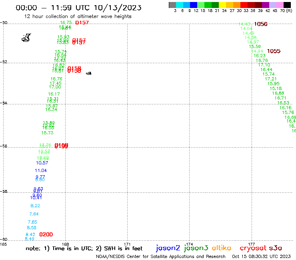Viewport: 296px width, 260px height.
Task: Click the wave height value 17.10
Action: click(264, 65)
